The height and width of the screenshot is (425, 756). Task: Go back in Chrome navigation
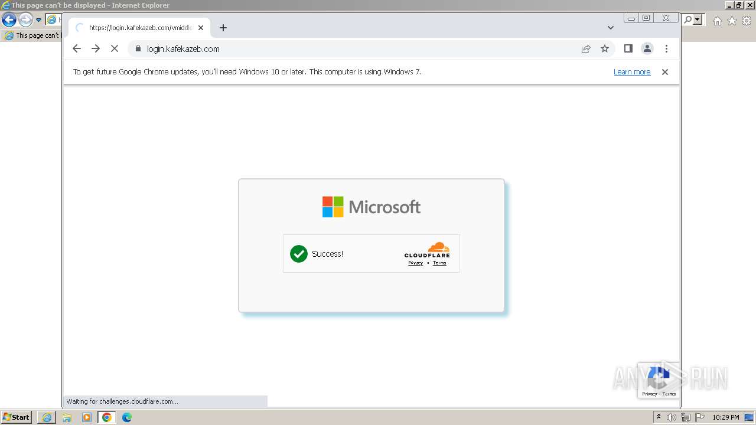[x=77, y=49]
